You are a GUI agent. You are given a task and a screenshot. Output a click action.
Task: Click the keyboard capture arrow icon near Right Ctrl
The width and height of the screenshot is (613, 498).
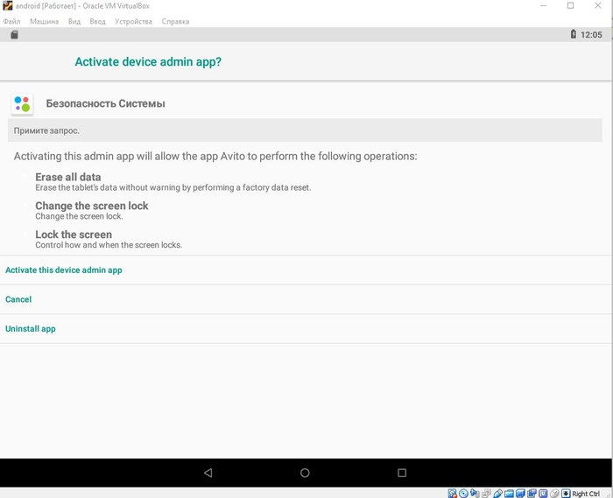[x=566, y=494]
